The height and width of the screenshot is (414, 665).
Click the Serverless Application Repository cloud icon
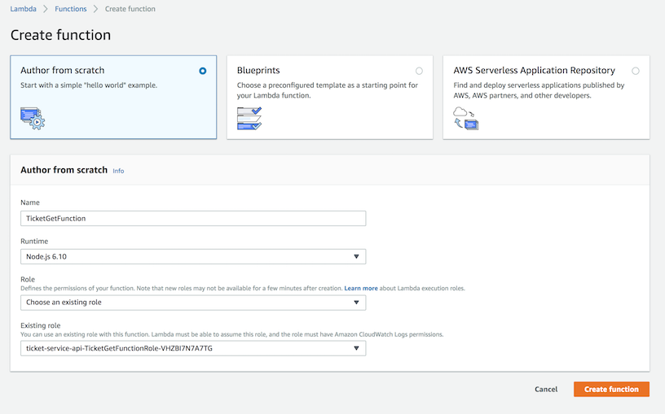click(465, 118)
